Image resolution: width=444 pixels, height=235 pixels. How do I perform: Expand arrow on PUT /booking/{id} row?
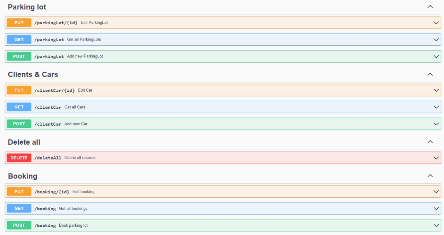436,192
